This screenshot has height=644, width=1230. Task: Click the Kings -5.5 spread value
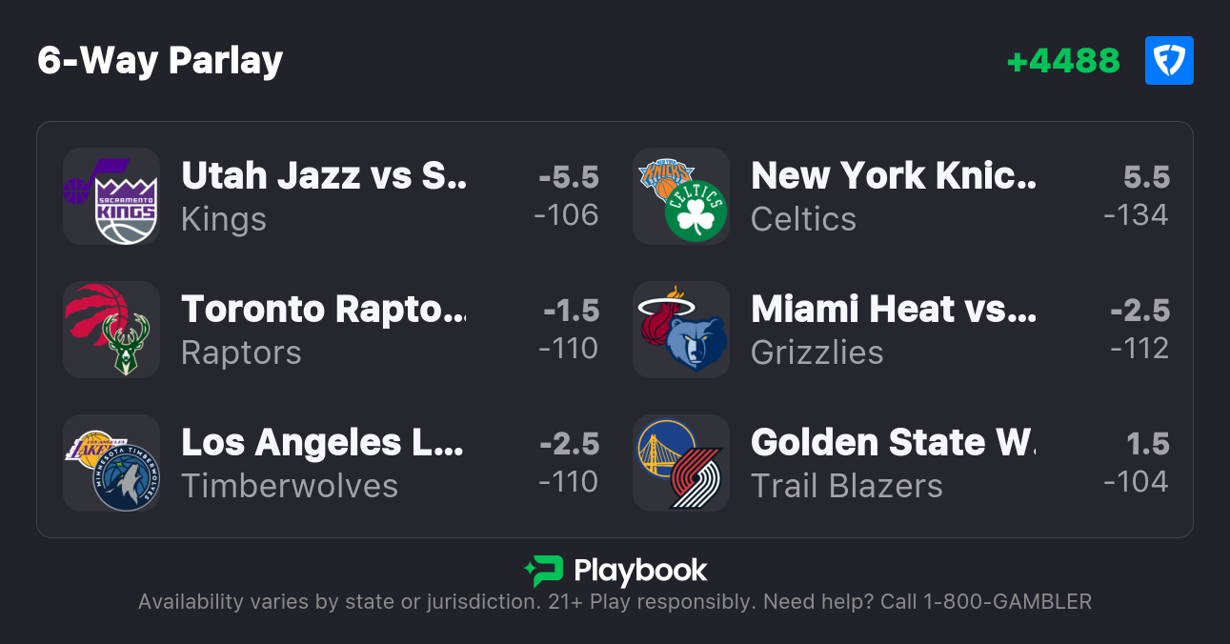pos(569,177)
